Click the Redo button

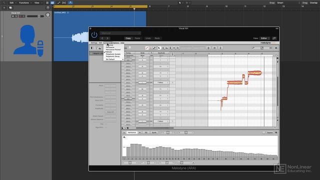click(157, 38)
